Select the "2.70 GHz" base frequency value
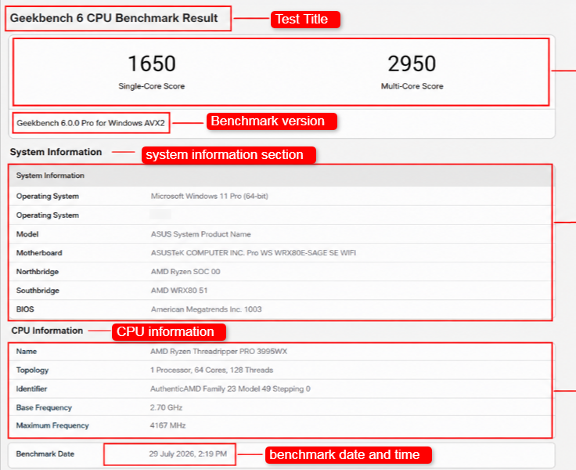Viewport: 576px width, 470px height. point(166,408)
